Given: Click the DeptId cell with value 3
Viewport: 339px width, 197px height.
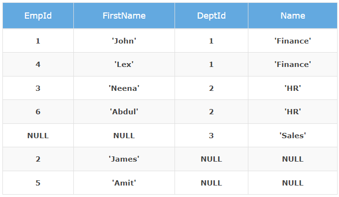Looking at the screenshot, I should [211, 136].
